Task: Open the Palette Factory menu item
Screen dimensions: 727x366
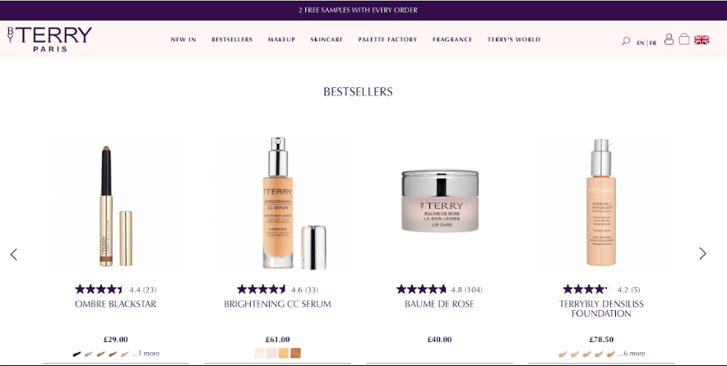Action: (387, 39)
